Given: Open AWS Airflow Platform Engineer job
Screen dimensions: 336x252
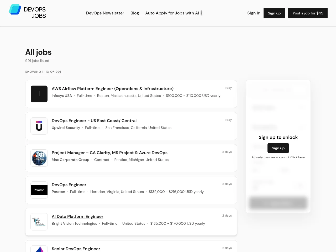Looking at the screenshot, I should [x=113, y=89].
